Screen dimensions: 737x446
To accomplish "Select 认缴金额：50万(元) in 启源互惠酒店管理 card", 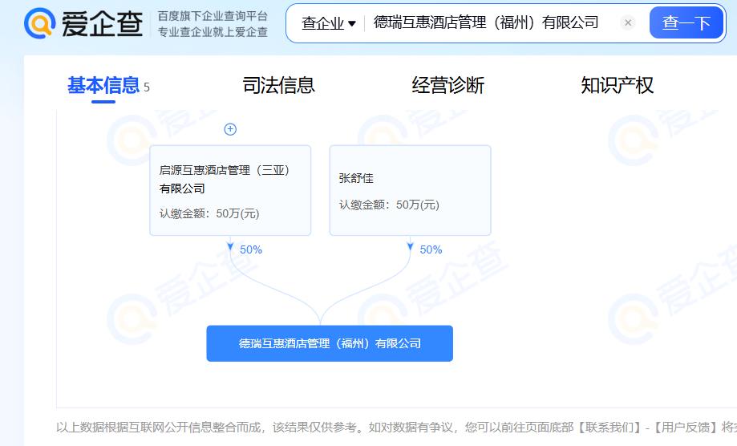I will coord(209,214).
